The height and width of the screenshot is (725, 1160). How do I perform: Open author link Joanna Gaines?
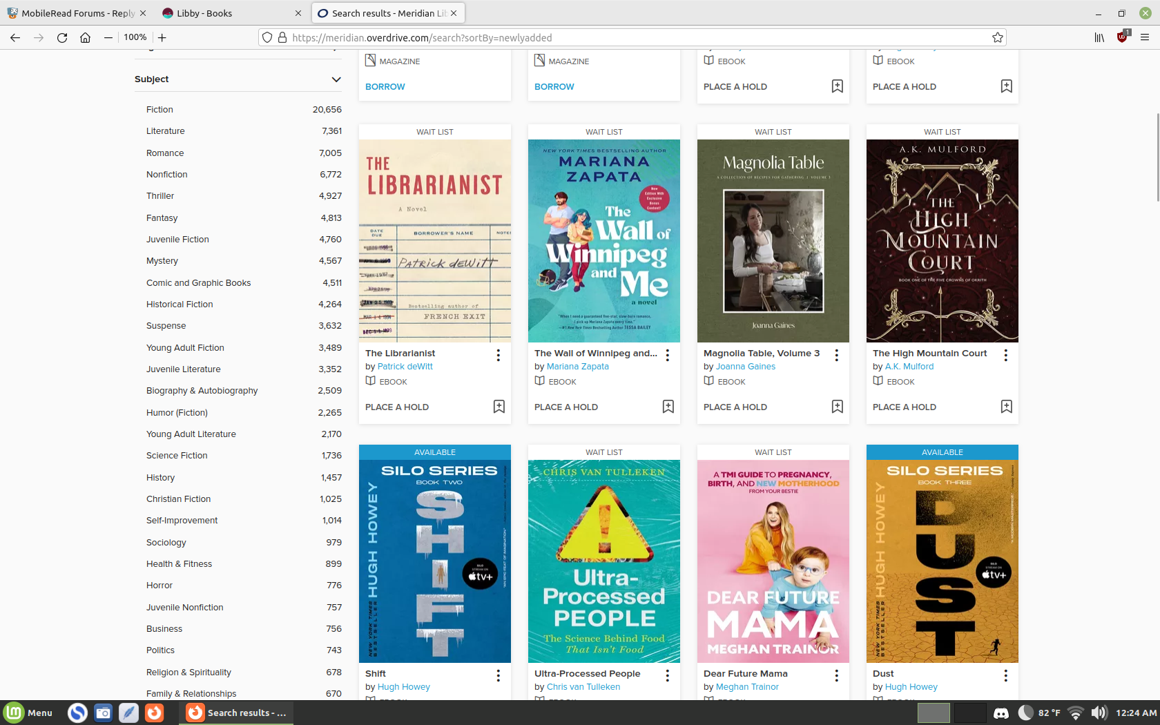[746, 367]
